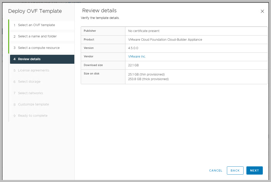This screenshot has width=271, height=182.
Task: Close the Deploy OVF Template dialog
Action: 262,11
